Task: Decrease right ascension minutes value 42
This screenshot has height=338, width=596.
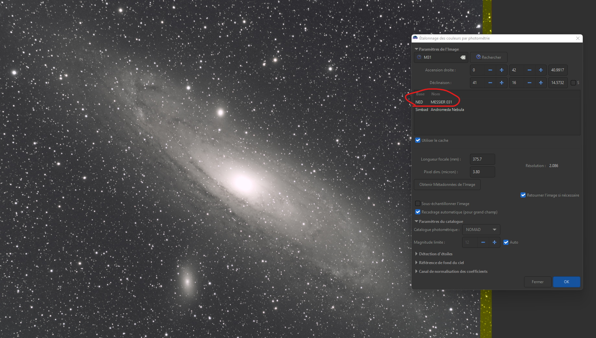Action: 529,70
